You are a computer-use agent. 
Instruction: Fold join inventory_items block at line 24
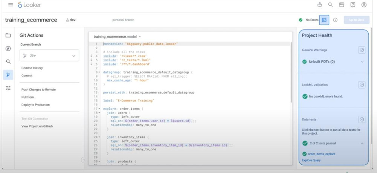tap(99, 137)
